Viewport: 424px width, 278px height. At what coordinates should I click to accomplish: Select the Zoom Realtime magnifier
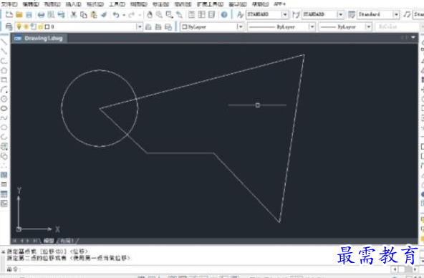click(x=159, y=14)
